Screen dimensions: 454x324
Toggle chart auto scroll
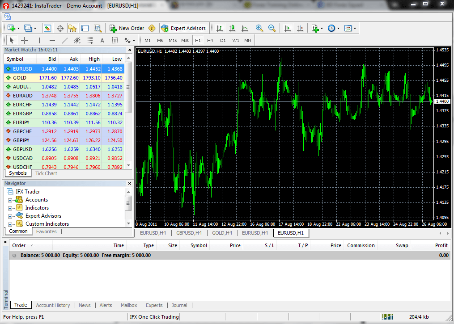point(288,28)
